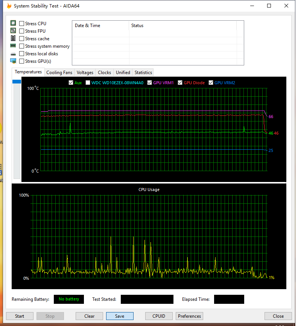Viewport: 298px width, 326px height.
Task: Click the Status column header
Action: click(182, 26)
